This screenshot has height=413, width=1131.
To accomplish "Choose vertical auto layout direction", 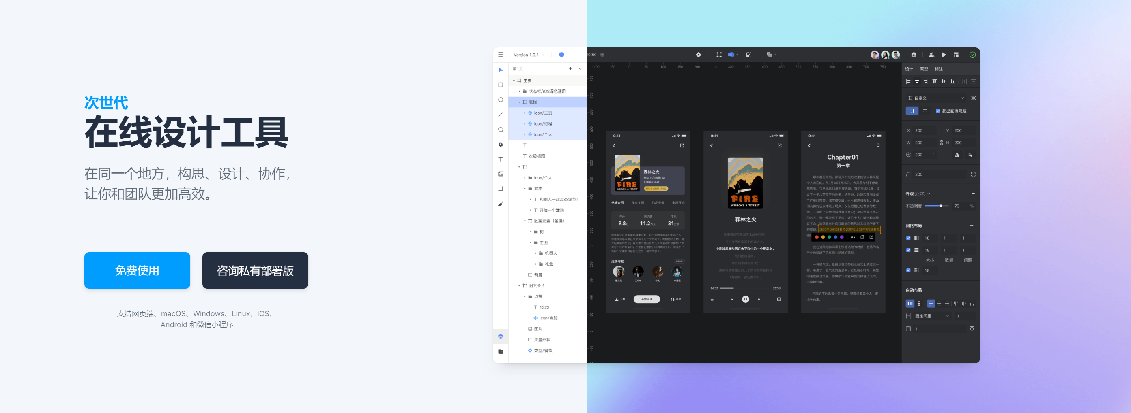I will (919, 303).
